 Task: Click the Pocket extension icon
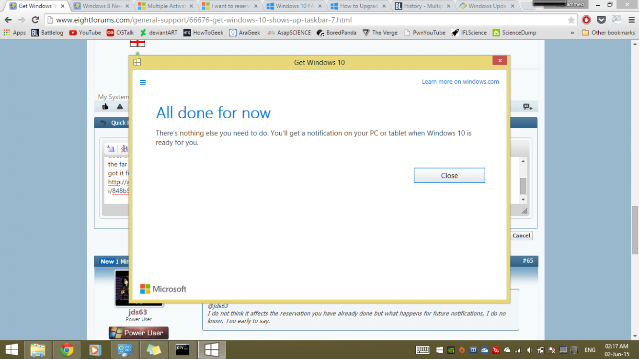[601, 20]
